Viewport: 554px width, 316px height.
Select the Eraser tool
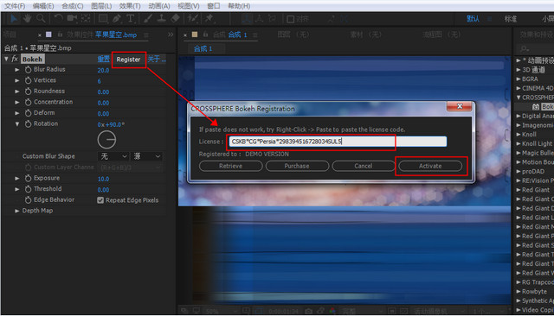point(175,19)
